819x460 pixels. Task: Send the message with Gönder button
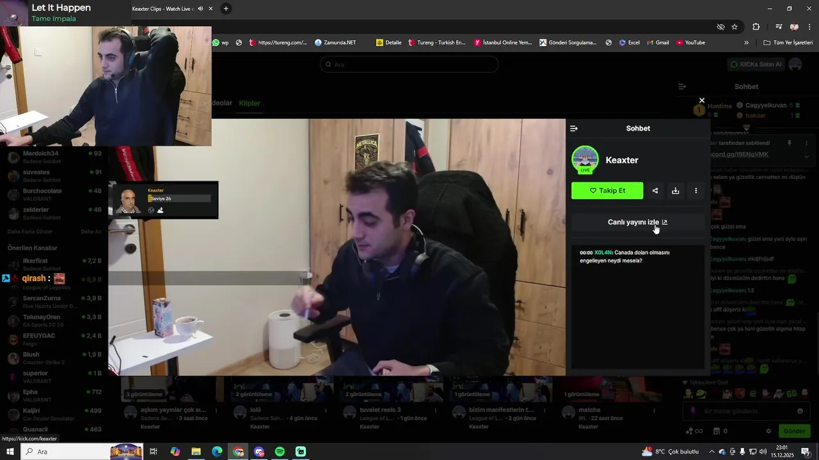point(794,431)
